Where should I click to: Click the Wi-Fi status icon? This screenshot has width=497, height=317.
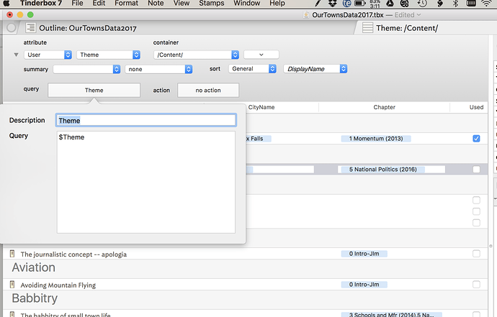tap(486, 3)
